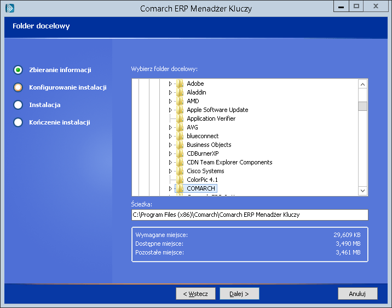
Task: Click into the Ścieżka path field
Action: click(250, 215)
